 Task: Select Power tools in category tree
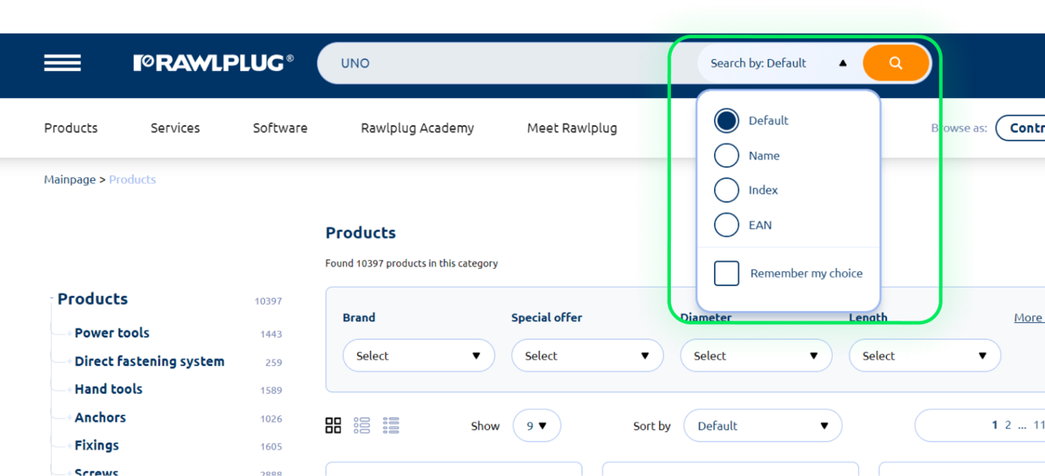point(112,332)
